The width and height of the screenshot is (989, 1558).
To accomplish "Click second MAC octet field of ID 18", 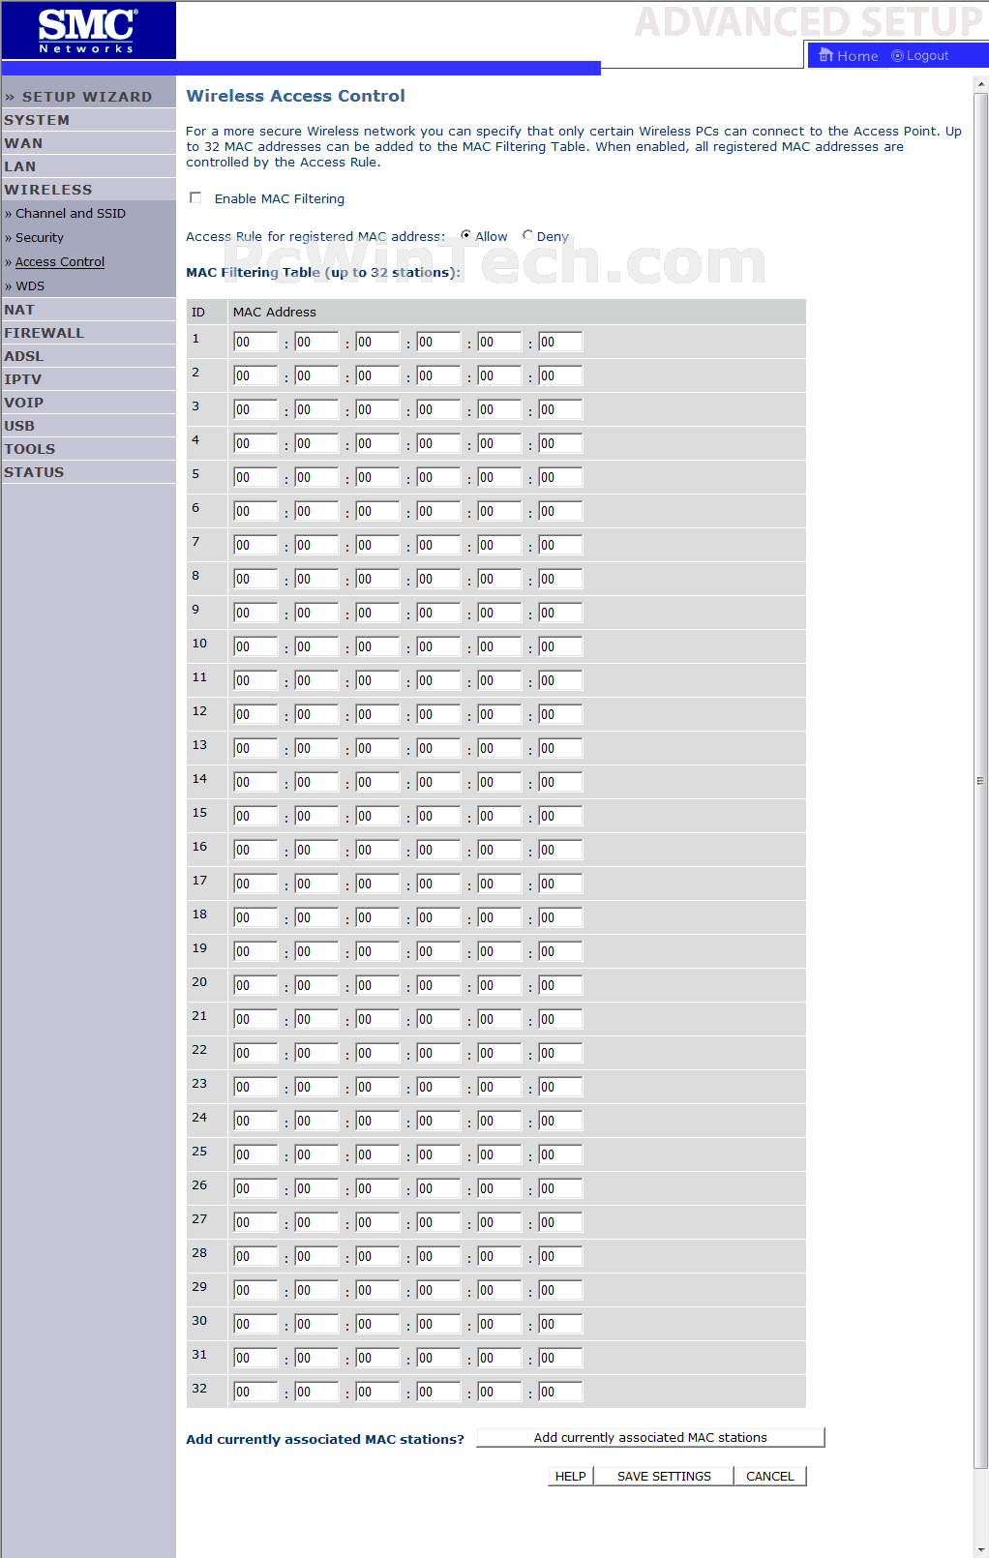I will click(316, 917).
